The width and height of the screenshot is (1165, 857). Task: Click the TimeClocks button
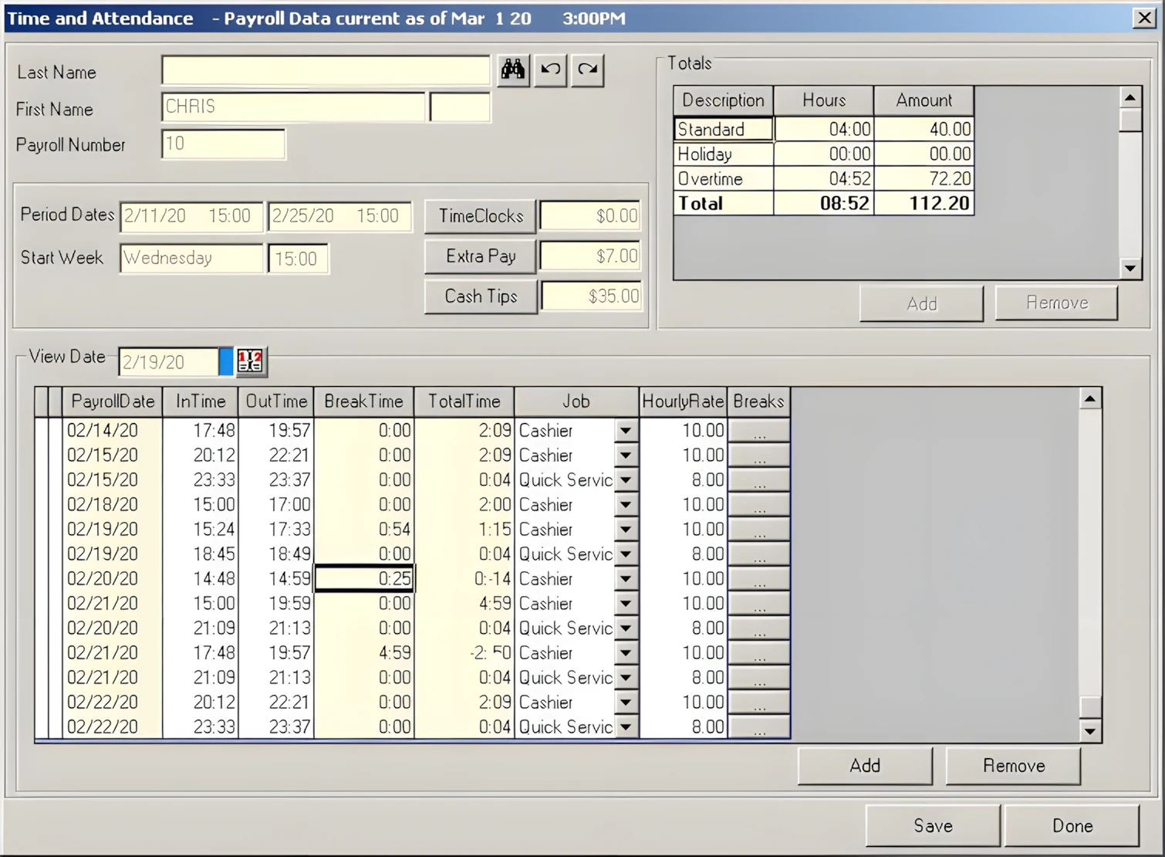click(x=480, y=216)
